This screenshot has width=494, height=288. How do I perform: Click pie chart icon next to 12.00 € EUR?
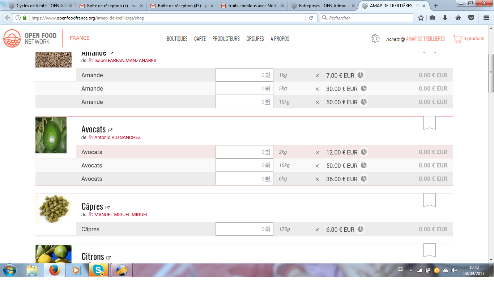click(364, 152)
